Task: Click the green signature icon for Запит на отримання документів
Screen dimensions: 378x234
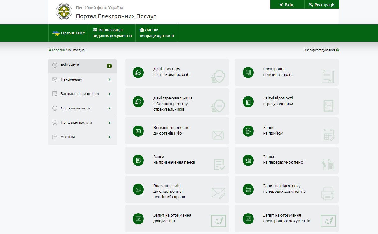Action: [138, 219]
